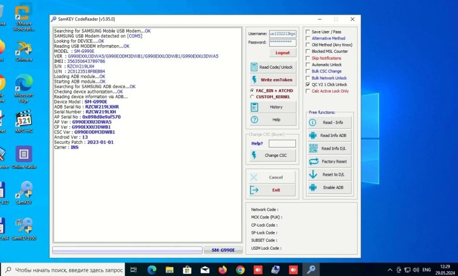This screenshot has height=276, width=458.
Task: Click Read Info D/L button
Action: point(329,148)
